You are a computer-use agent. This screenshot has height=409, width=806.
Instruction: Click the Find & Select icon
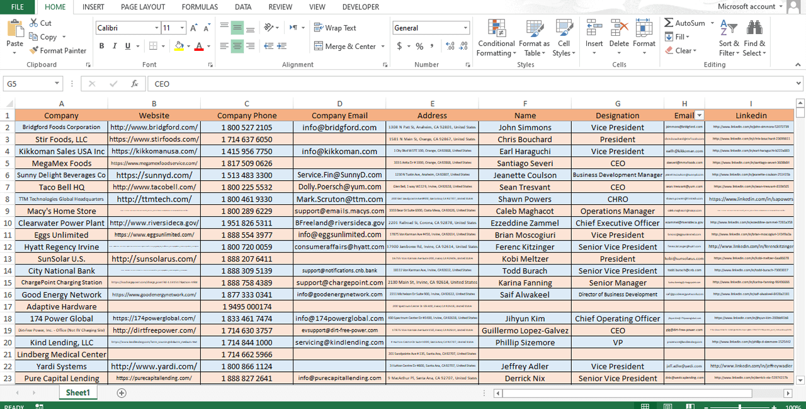754,38
